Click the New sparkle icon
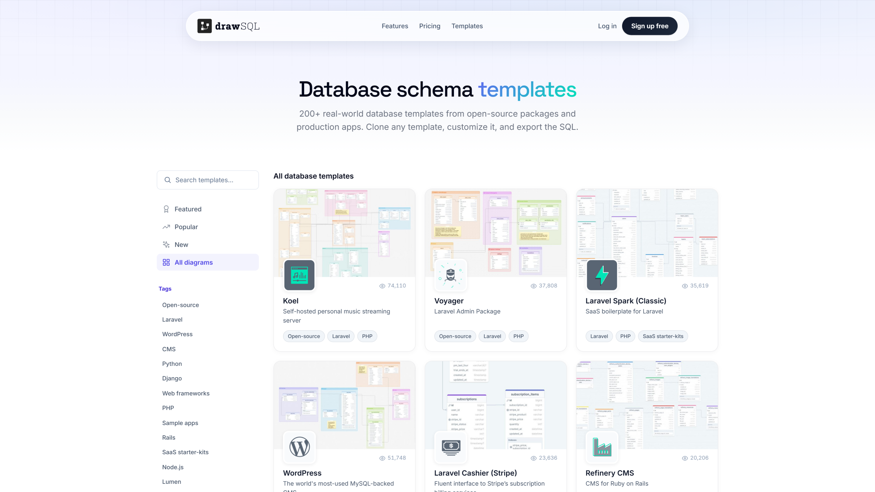 (x=166, y=245)
